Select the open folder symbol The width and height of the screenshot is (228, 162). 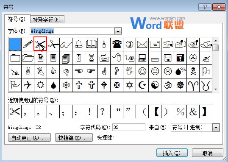tap(28, 58)
